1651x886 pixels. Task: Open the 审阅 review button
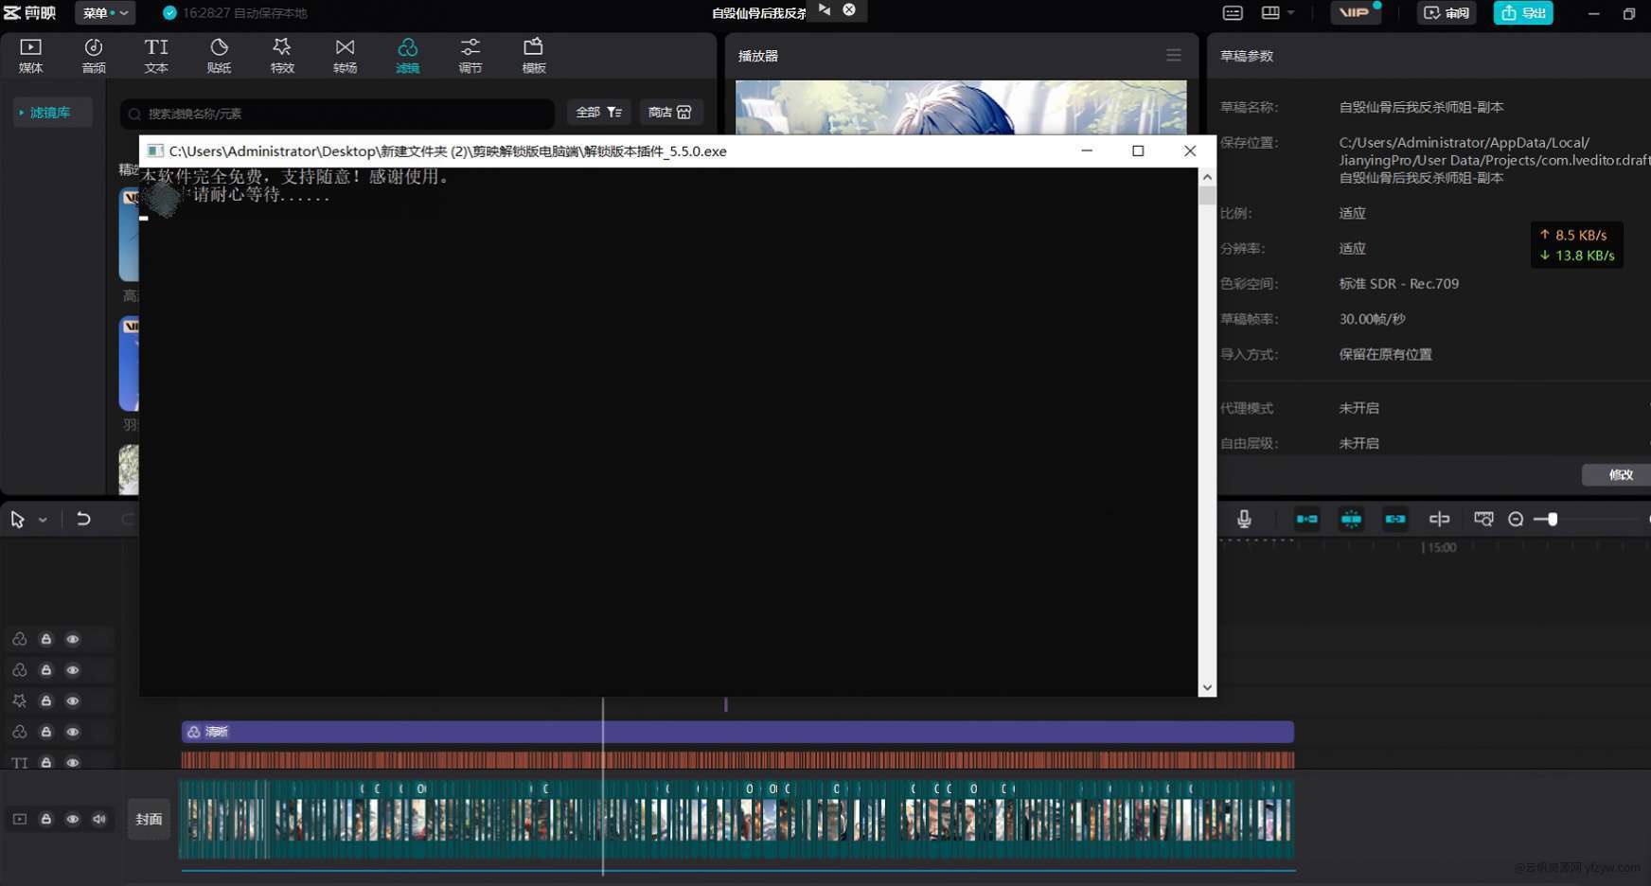1447,13
